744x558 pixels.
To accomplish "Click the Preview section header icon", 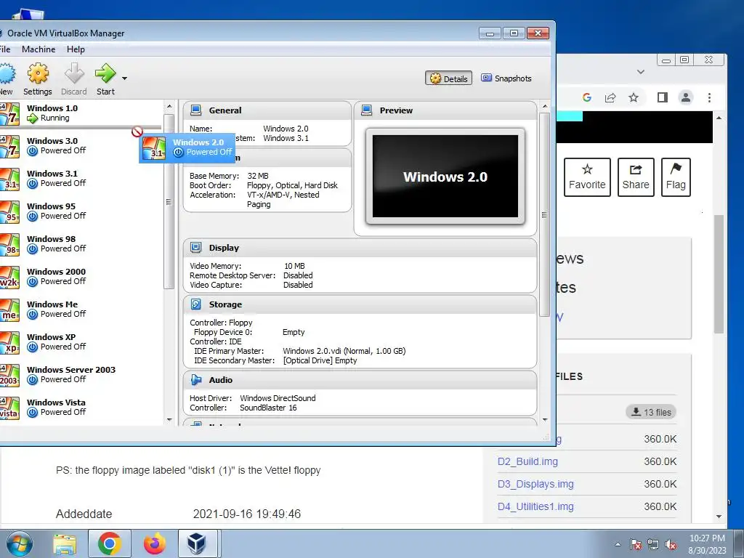I will [x=366, y=110].
